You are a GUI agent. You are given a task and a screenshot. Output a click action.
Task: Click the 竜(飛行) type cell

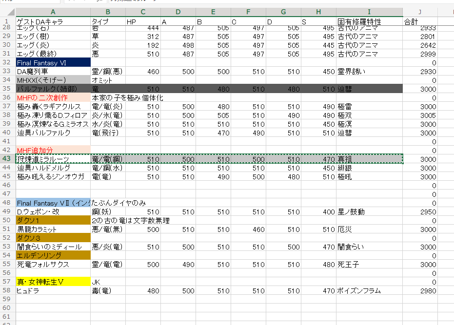(108, 133)
